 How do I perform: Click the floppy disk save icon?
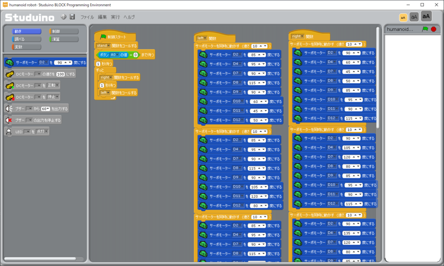click(72, 17)
